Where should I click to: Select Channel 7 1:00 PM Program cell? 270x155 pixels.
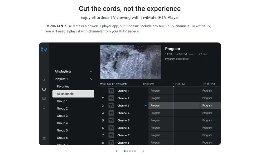click(x=210, y=135)
